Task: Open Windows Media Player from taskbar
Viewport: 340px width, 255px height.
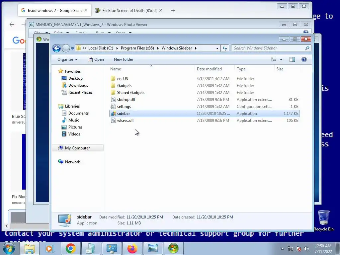Action: (x=50, y=248)
